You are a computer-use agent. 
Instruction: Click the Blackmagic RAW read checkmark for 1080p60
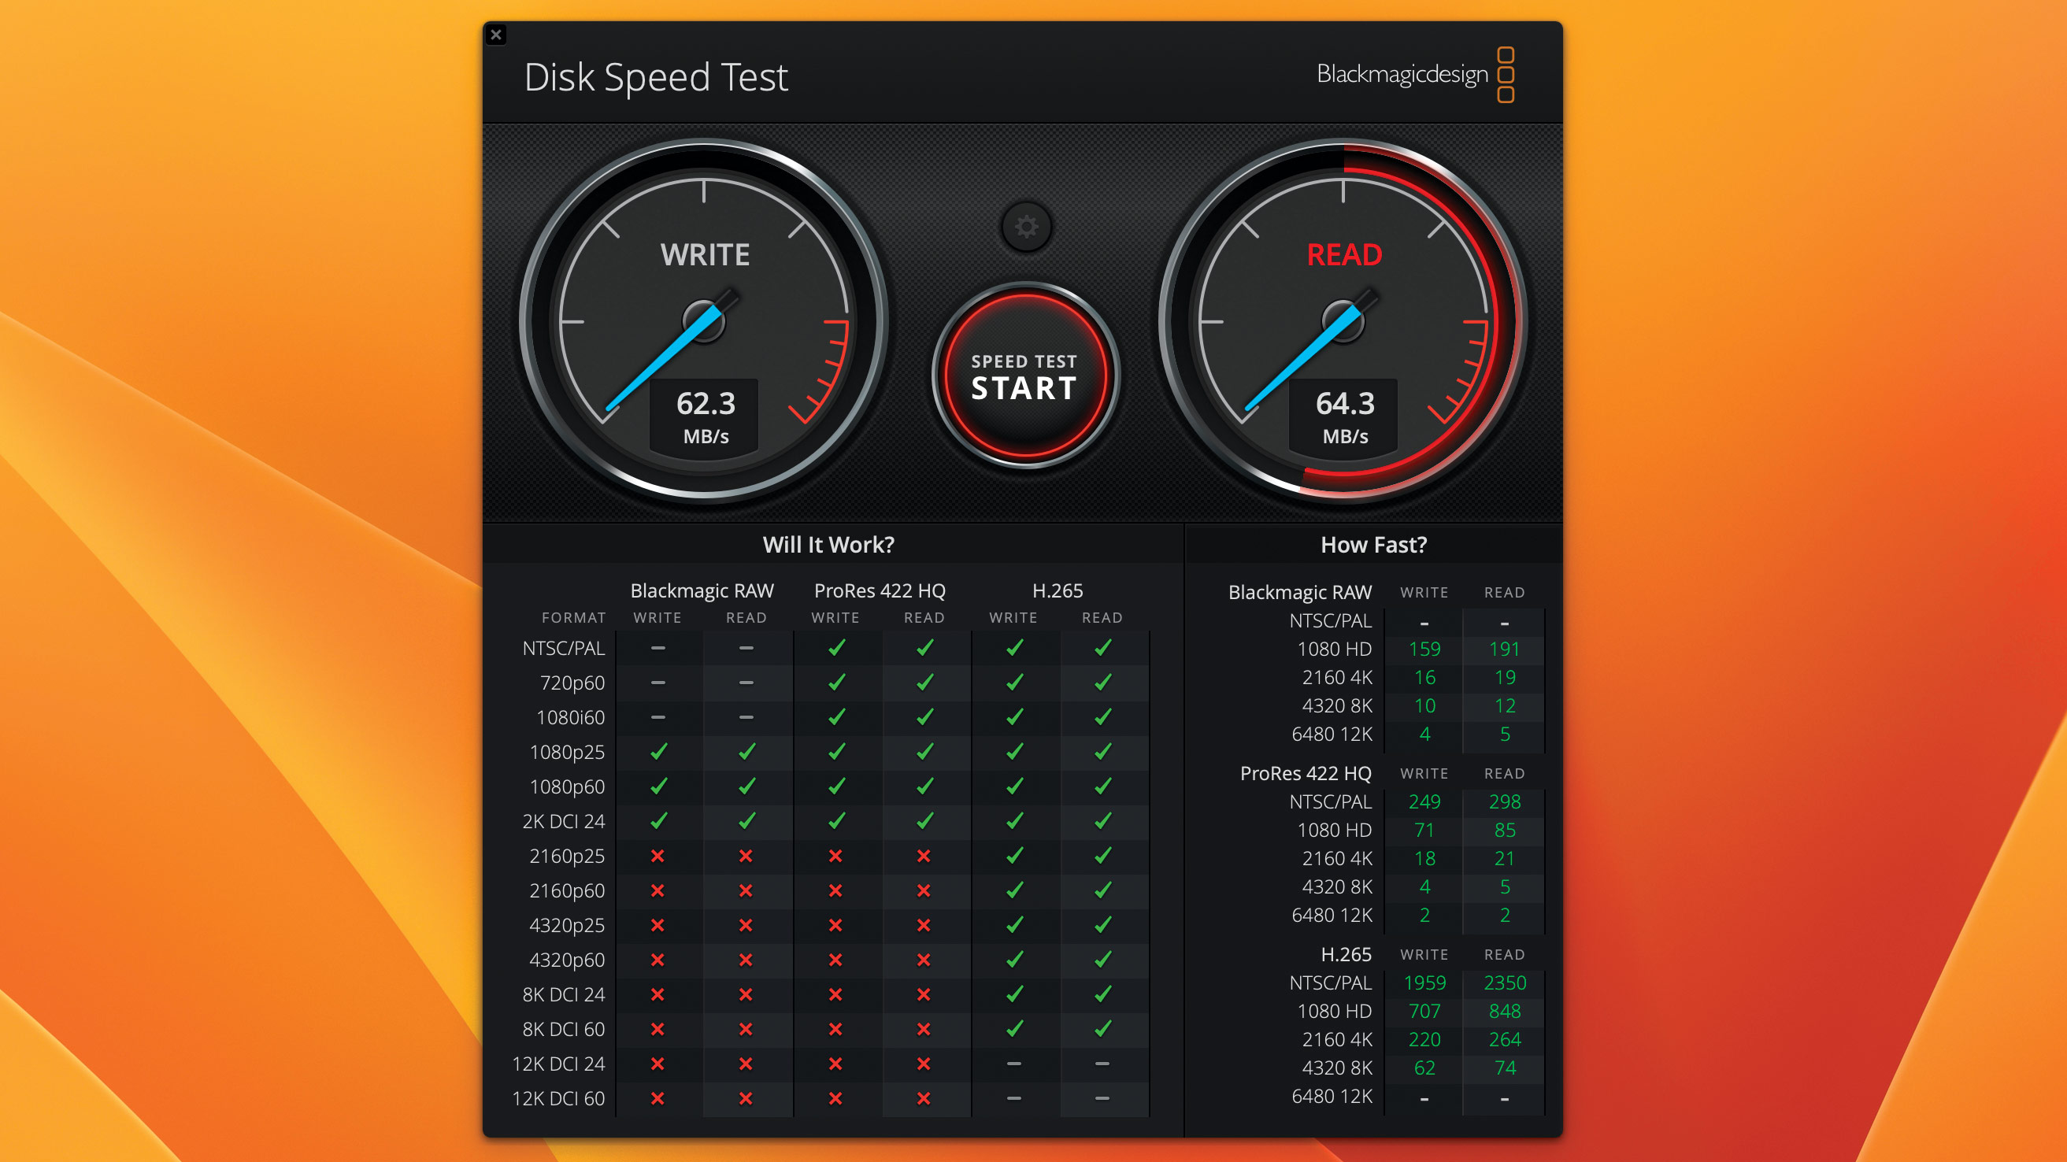[746, 786]
